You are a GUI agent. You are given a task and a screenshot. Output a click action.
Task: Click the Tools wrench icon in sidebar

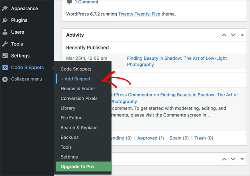[5, 44]
